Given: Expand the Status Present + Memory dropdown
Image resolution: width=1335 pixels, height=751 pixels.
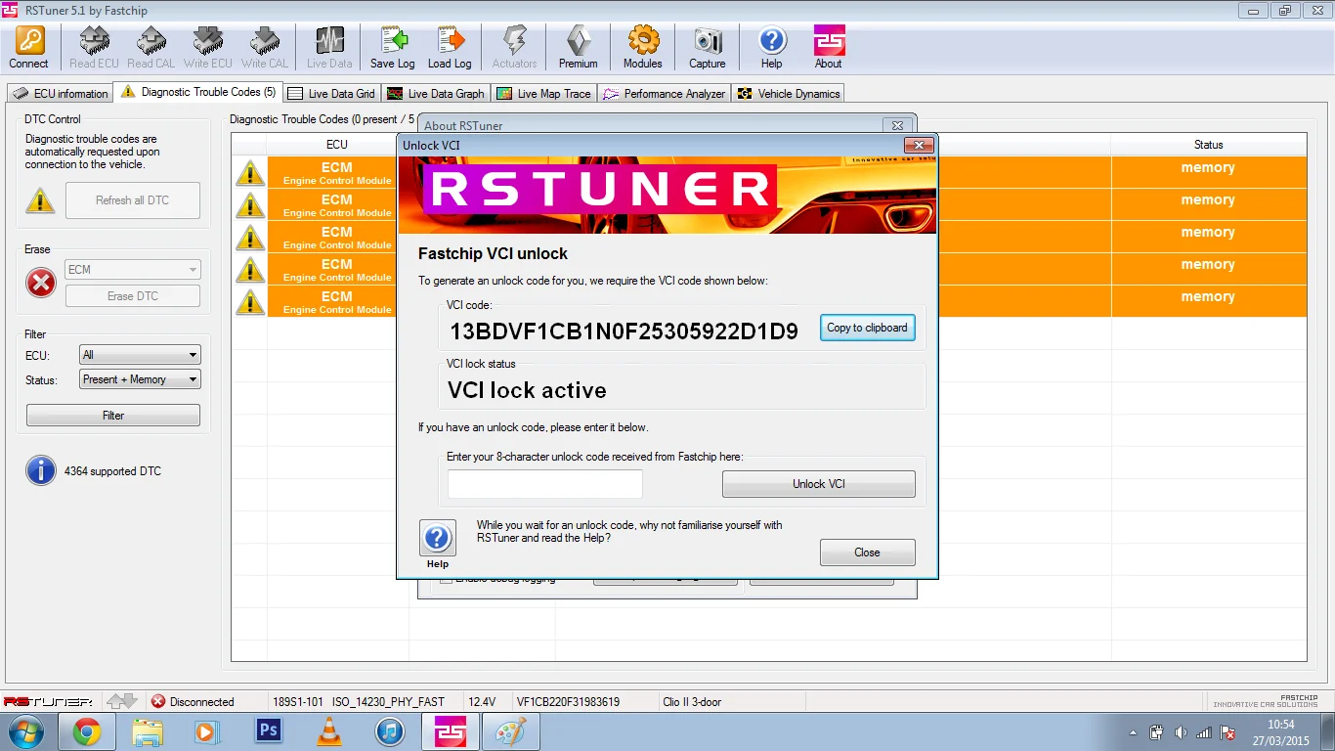Looking at the screenshot, I should point(140,379).
